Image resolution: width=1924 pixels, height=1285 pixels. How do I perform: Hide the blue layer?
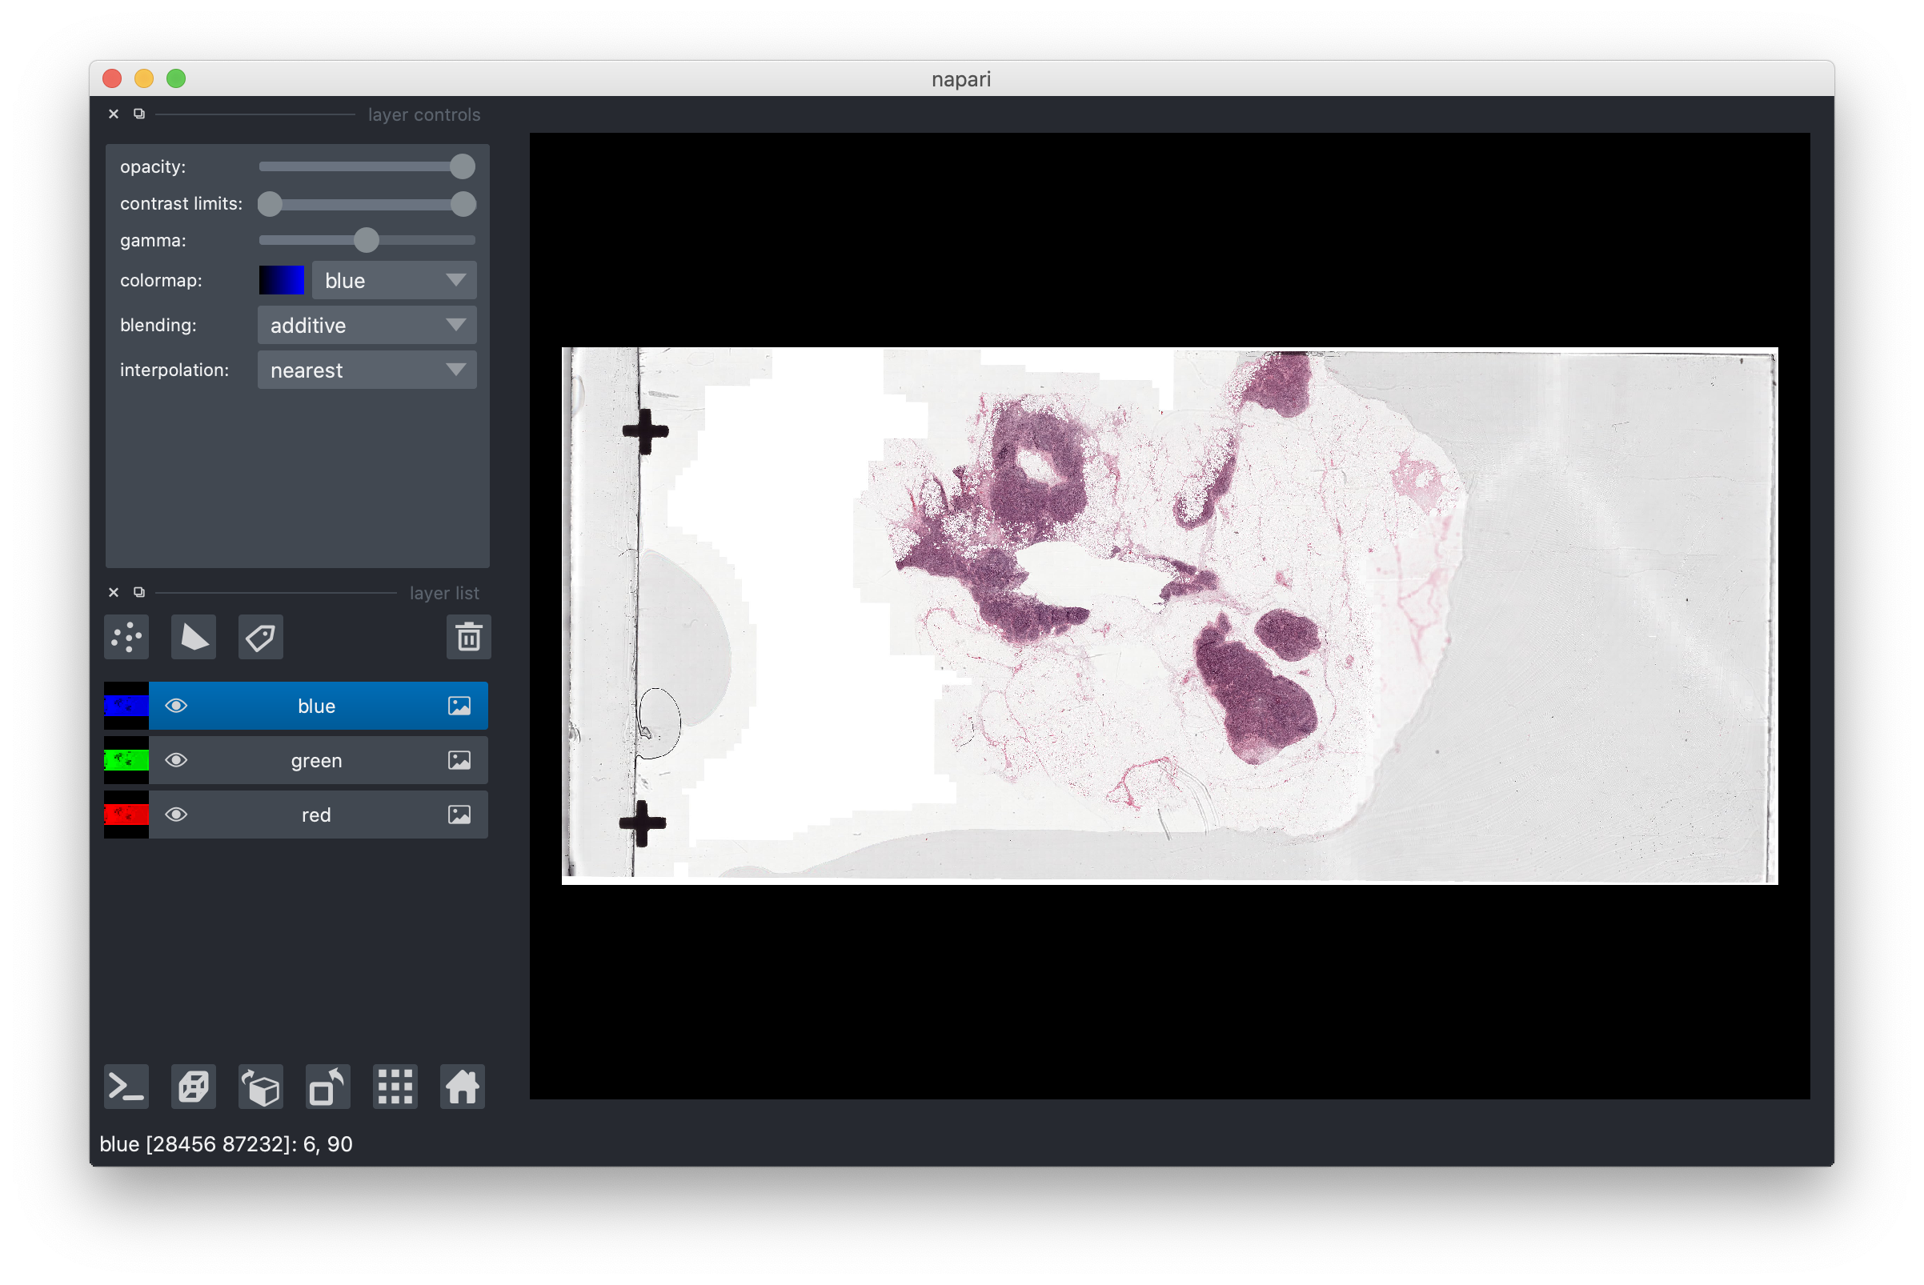pos(176,707)
